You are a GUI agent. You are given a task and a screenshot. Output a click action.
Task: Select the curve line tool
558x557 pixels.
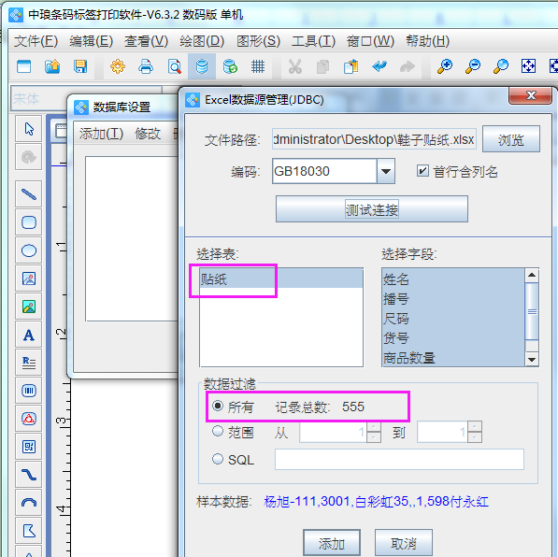[29, 475]
